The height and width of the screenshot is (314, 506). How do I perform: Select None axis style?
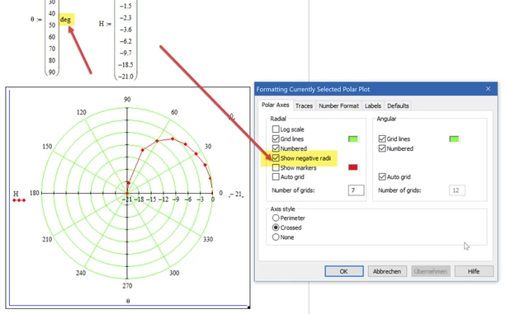pos(276,237)
